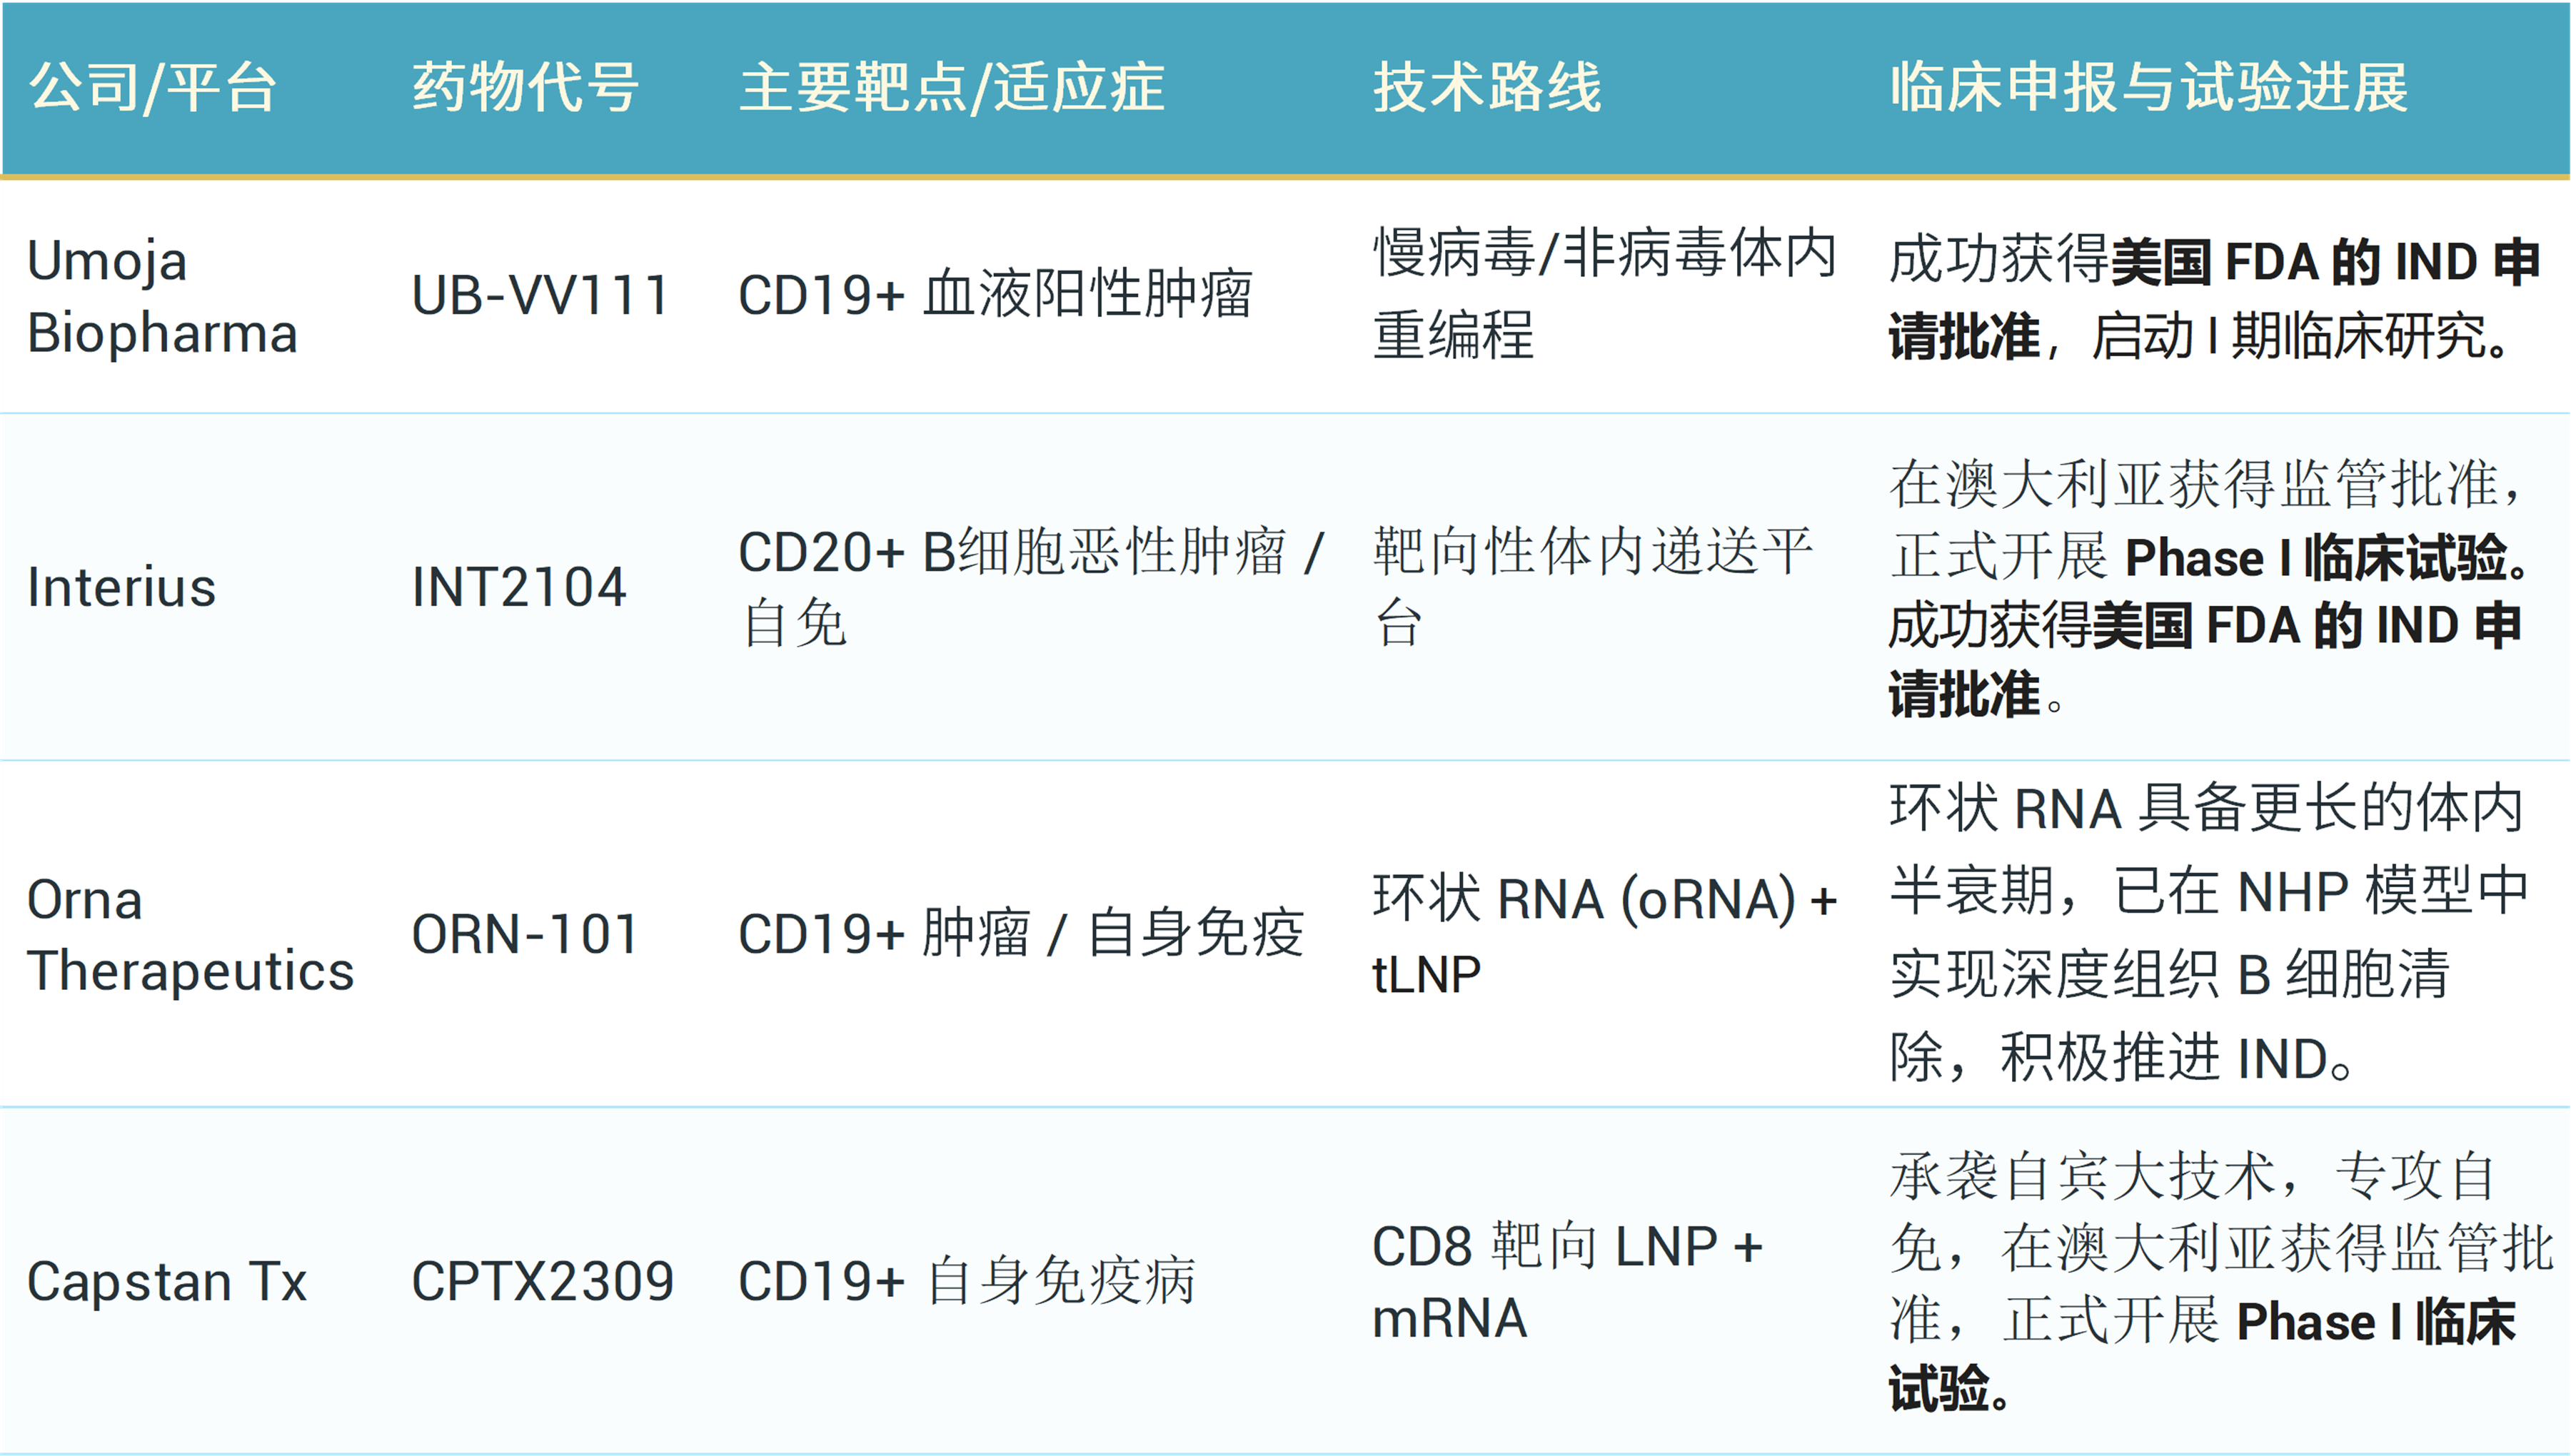Click Orna's 环状 RNA progress cell
Image resolution: width=2571 pixels, height=1456 pixels.
(x=2208, y=933)
